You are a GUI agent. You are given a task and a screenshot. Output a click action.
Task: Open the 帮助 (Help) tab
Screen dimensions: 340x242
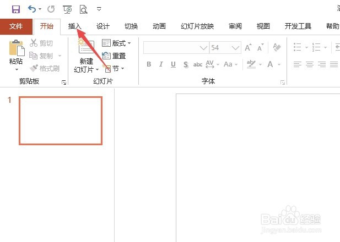tap(333, 26)
